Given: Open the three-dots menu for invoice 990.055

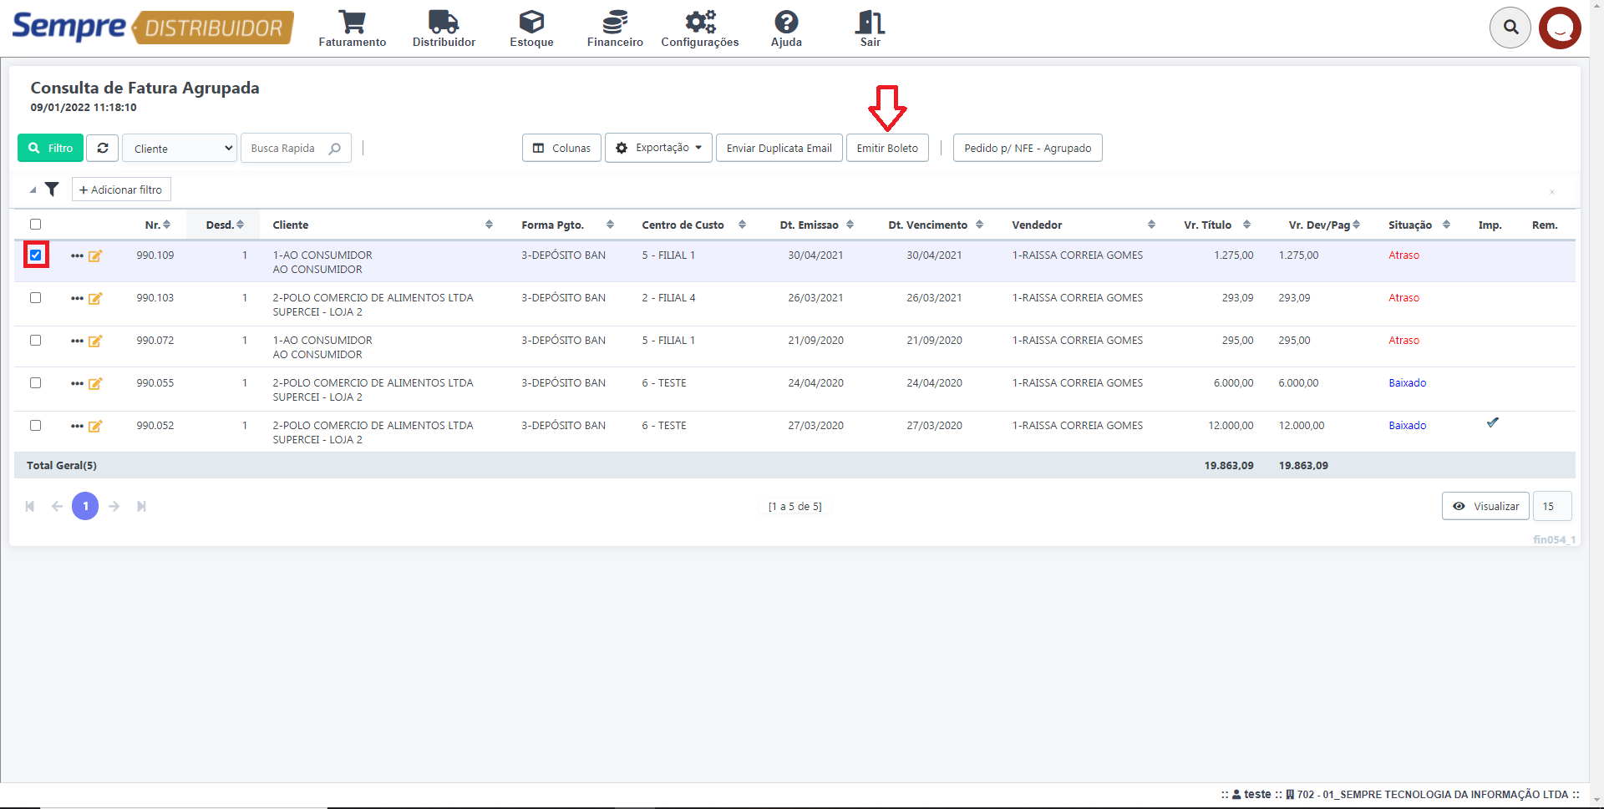Looking at the screenshot, I should coord(77,383).
